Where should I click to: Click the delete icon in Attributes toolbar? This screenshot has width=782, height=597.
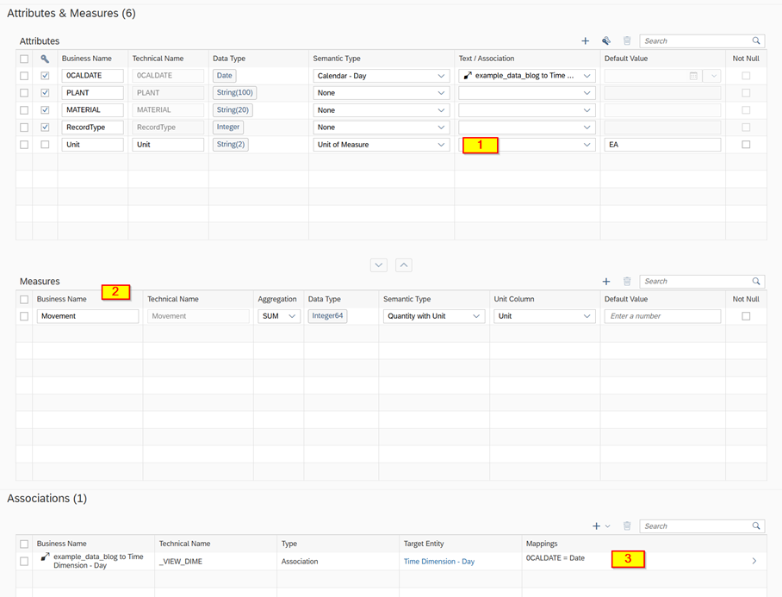click(x=627, y=40)
